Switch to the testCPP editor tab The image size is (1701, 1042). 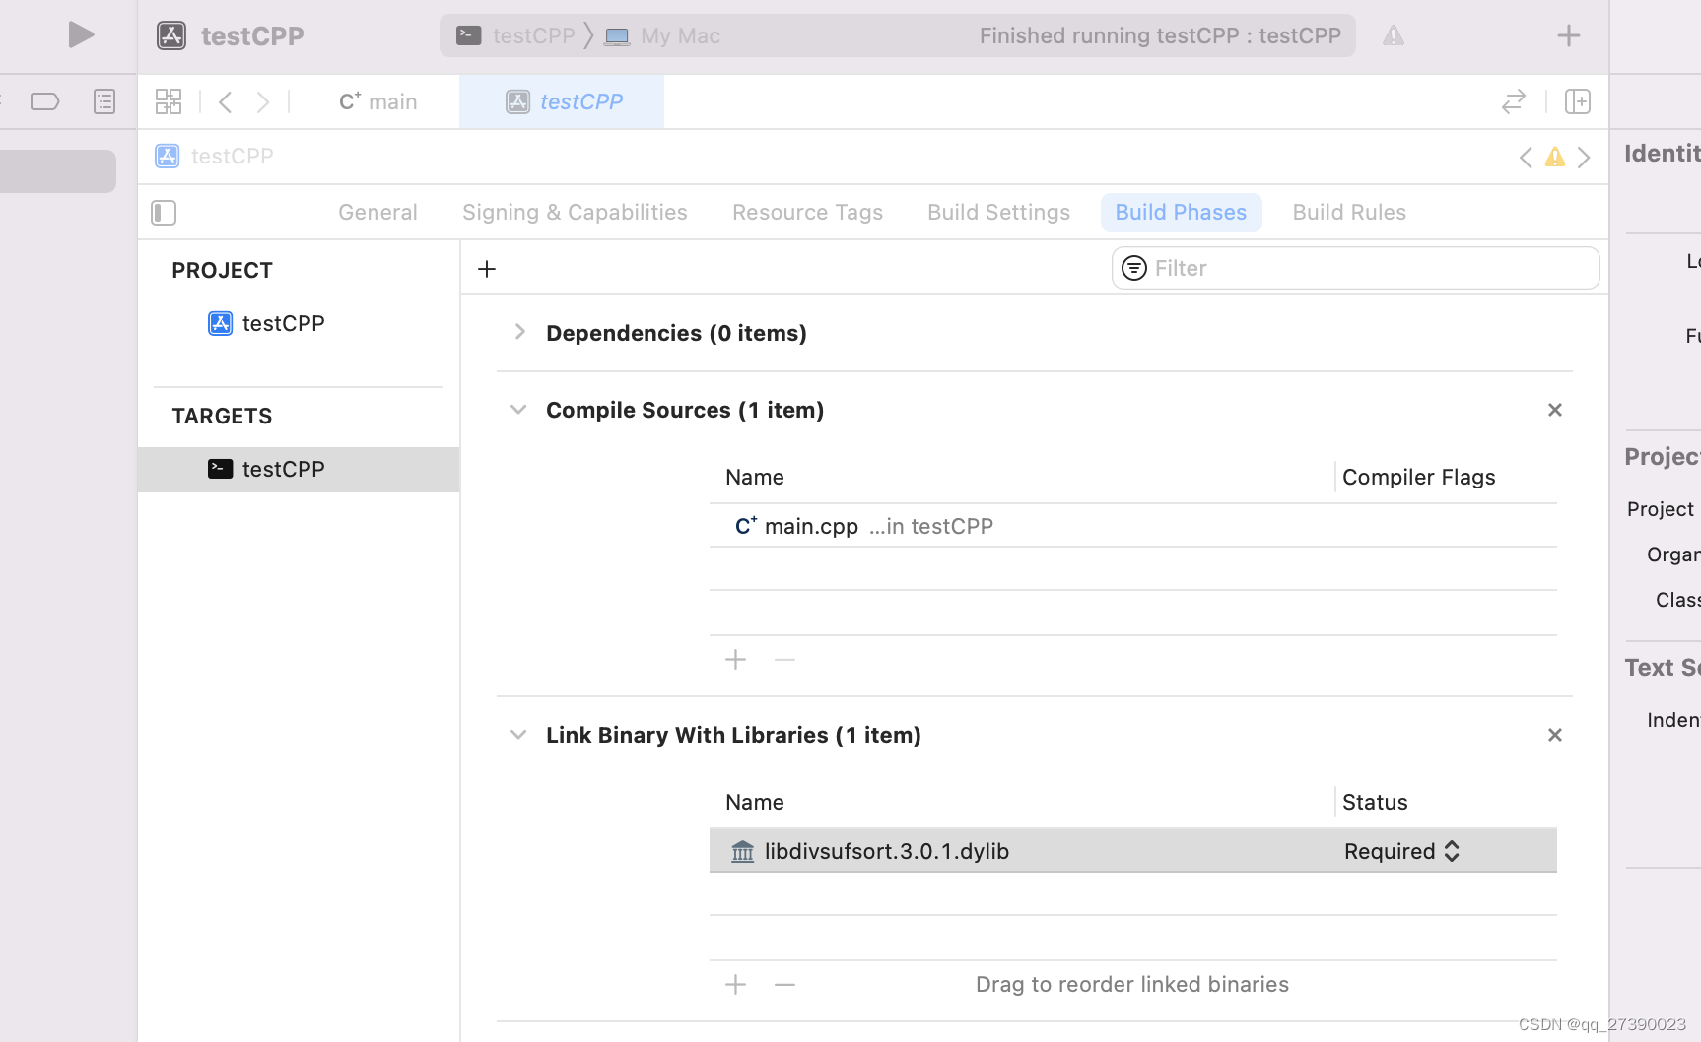click(563, 101)
